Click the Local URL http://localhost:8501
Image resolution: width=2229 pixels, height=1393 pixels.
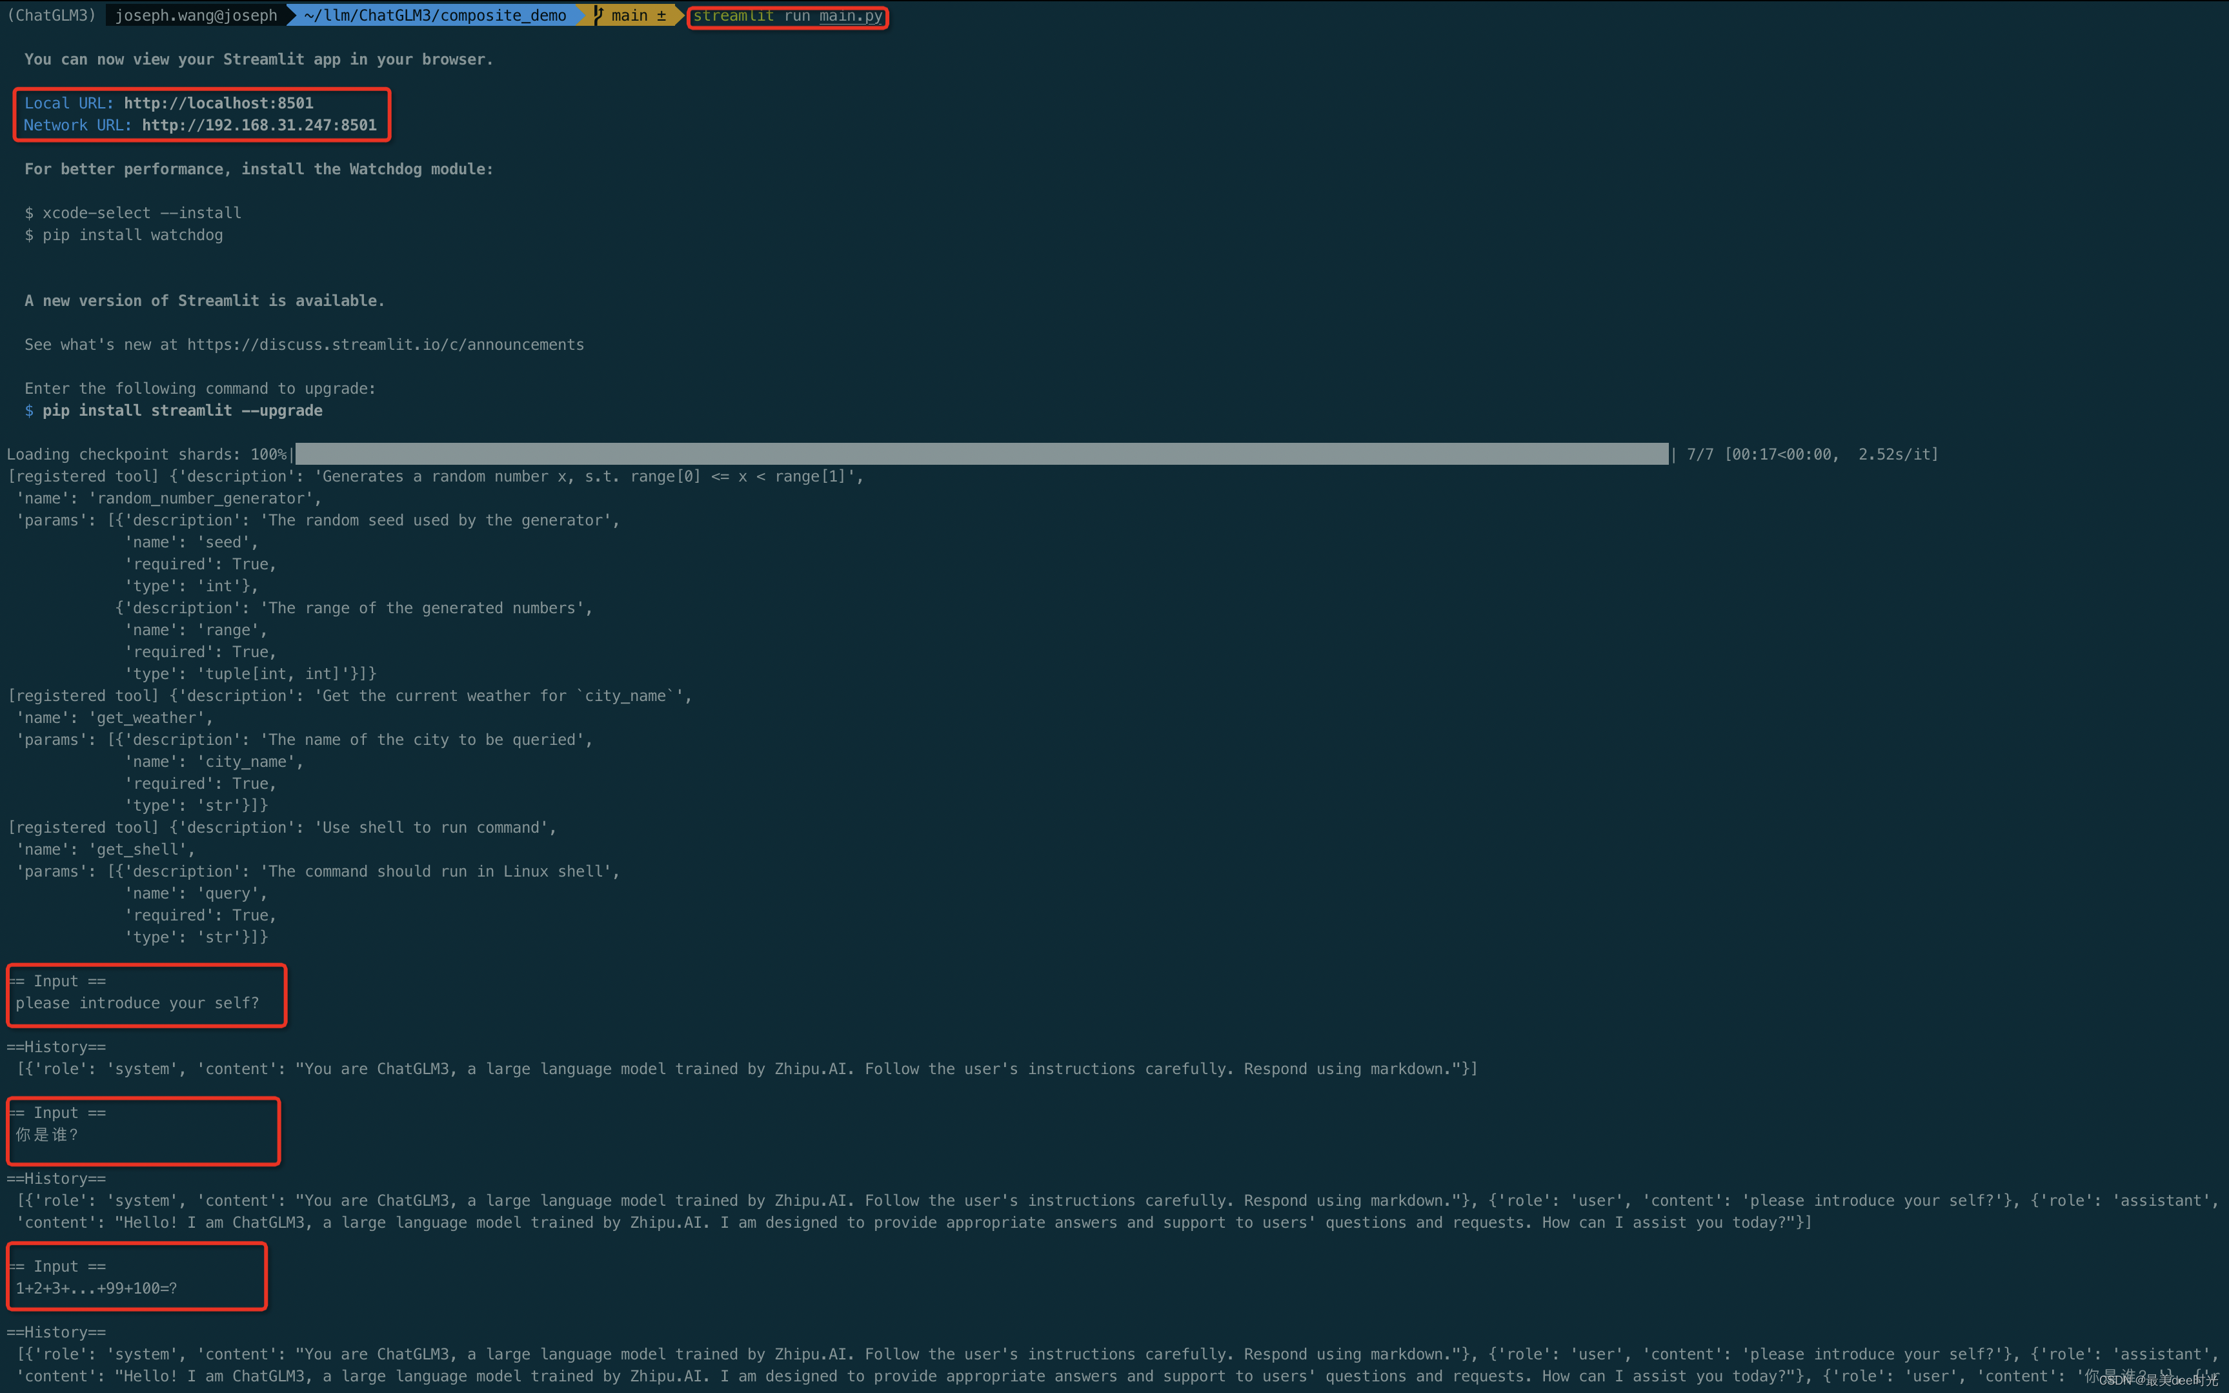218,103
